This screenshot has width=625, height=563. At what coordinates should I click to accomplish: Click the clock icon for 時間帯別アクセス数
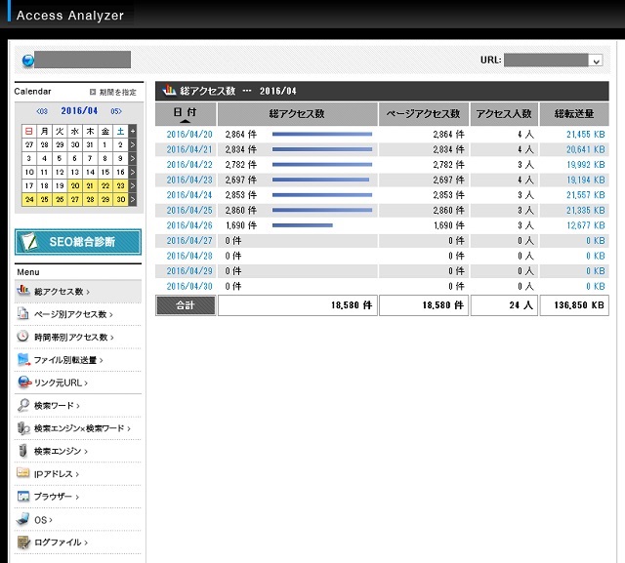pyautogui.click(x=23, y=337)
